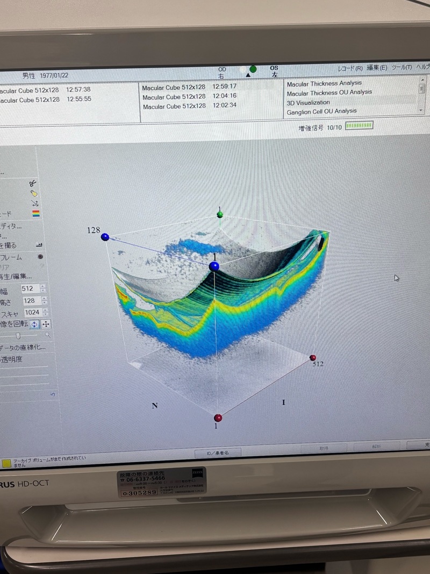Click the yellow light bulb lighting icon
Viewport: 430px width, 574px height.
pos(34,193)
